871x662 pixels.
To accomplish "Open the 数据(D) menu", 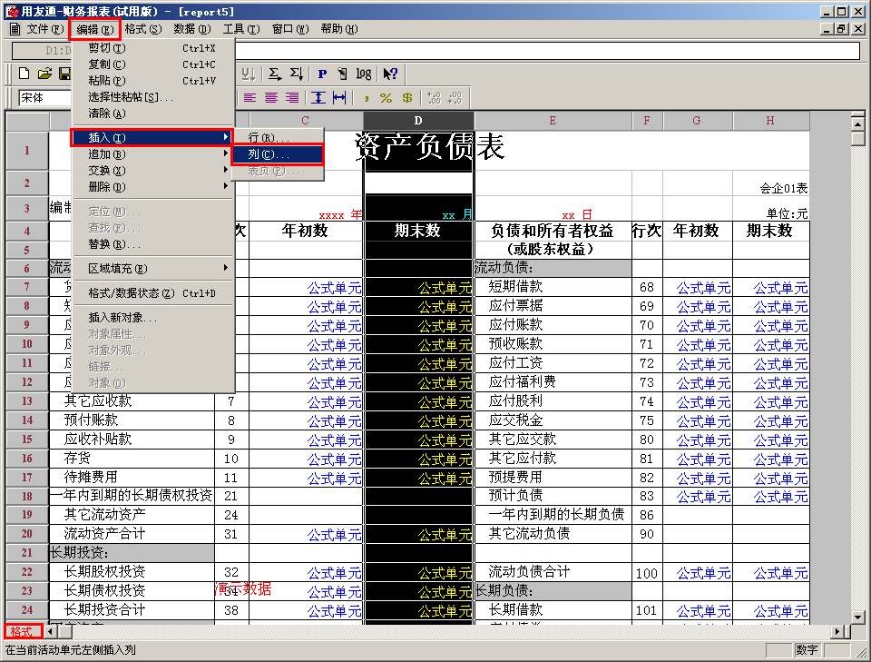I will [192, 29].
